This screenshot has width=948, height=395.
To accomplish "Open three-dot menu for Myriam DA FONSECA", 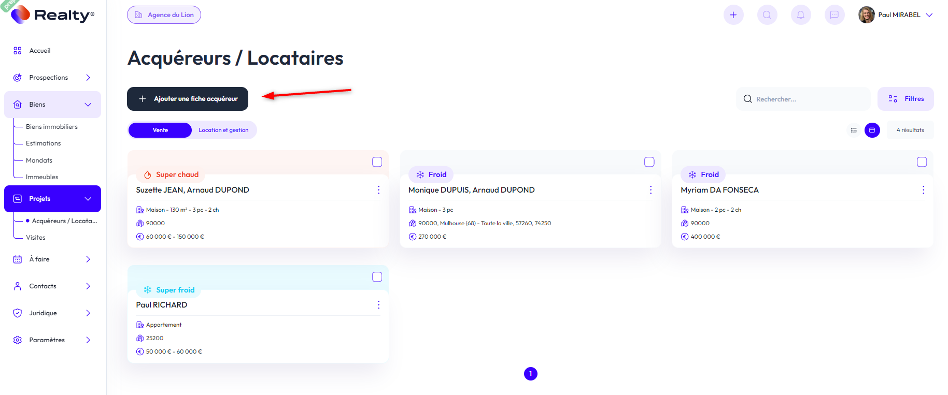I will tap(923, 190).
